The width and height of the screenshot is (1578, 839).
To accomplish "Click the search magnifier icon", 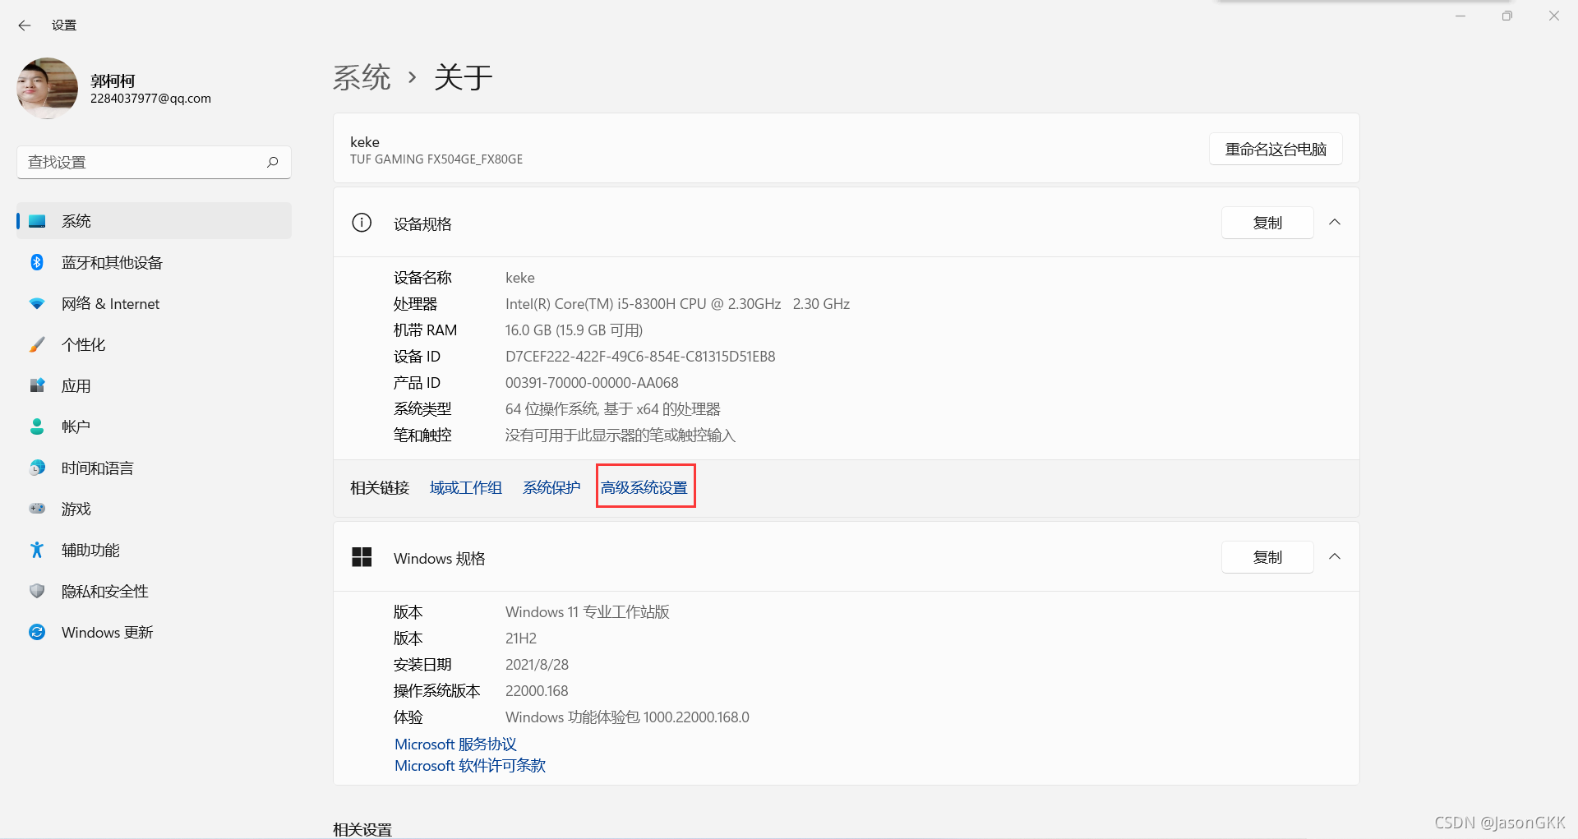I will click(x=273, y=162).
